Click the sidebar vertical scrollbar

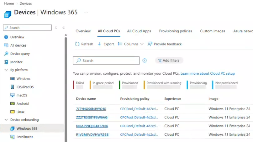tap(66, 90)
